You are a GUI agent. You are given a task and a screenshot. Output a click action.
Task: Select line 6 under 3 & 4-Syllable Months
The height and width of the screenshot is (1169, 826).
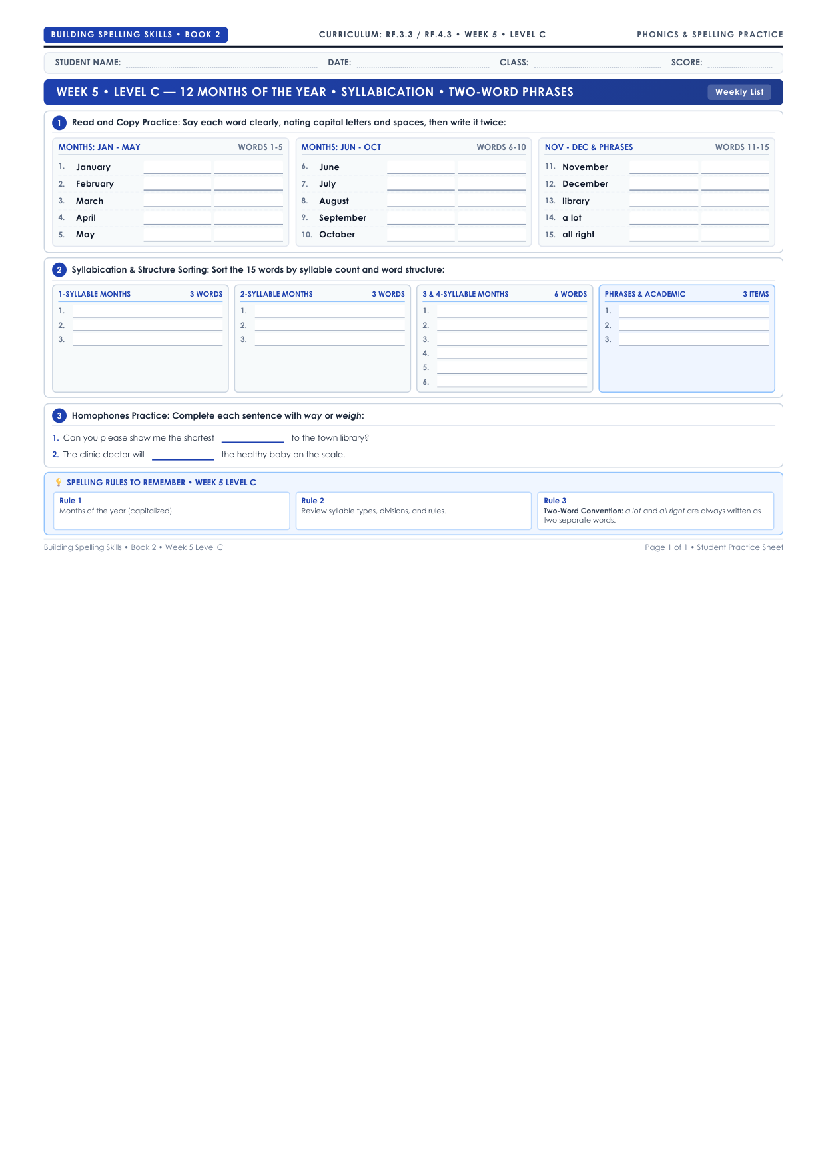coord(512,383)
